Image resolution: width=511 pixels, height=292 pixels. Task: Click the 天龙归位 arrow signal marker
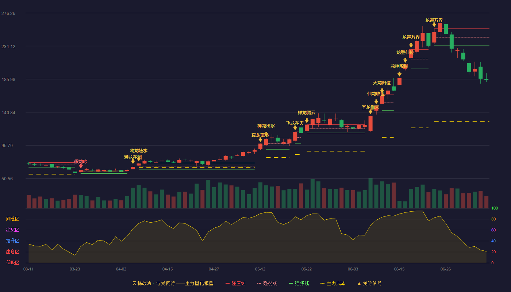click(382, 91)
